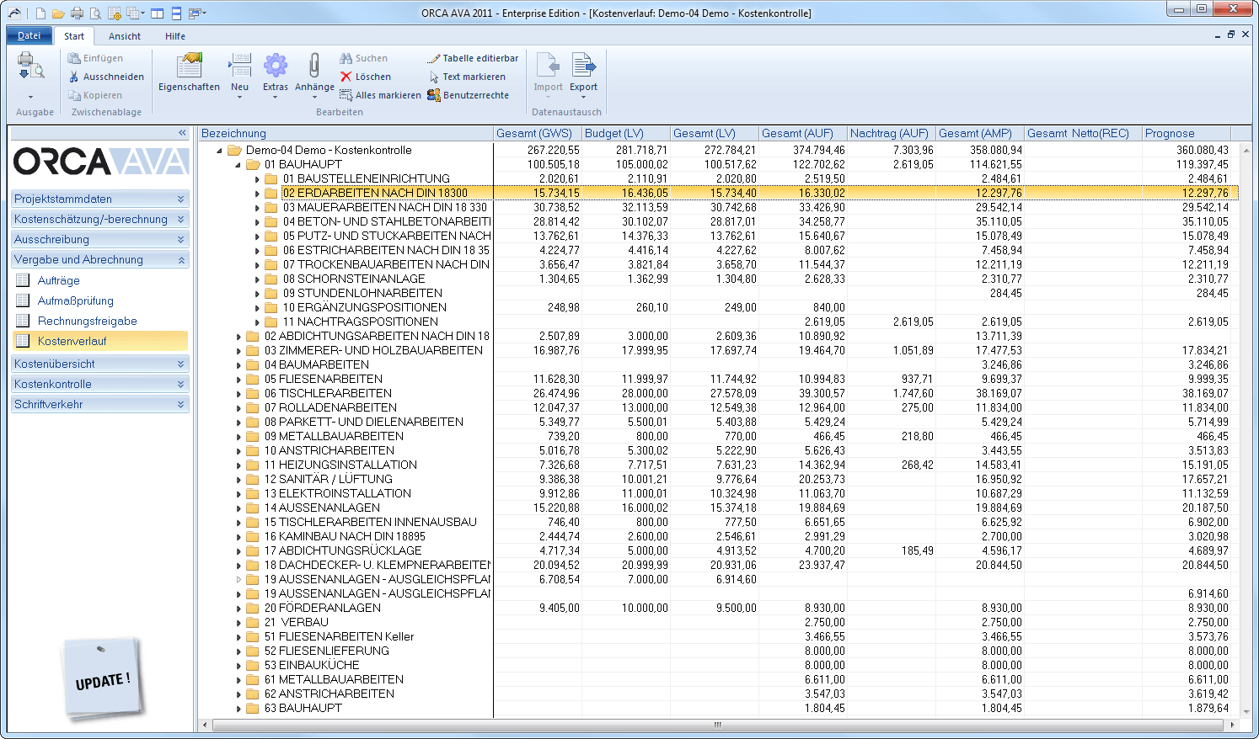This screenshot has height=739, width=1259.
Task: Toggle Tabelle editierbar
Action: [473, 58]
